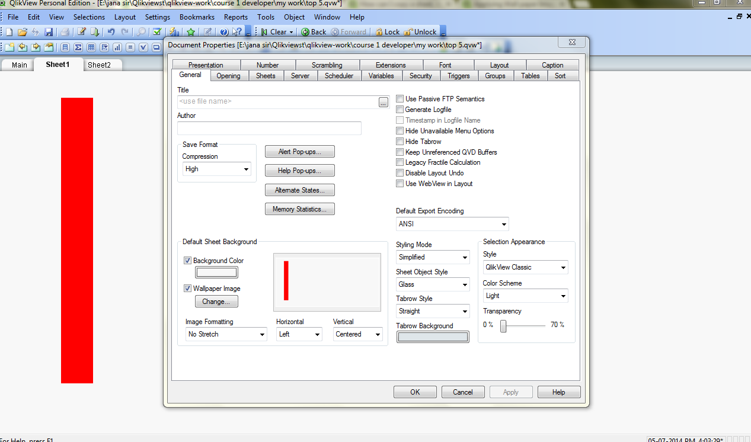This screenshot has height=442, width=751.
Task: Click the Create List Box icon
Action: coord(65,47)
